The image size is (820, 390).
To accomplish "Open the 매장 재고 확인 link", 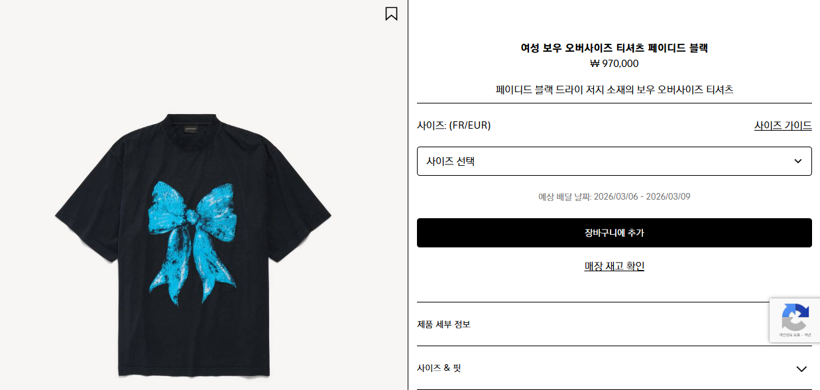I will point(614,266).
